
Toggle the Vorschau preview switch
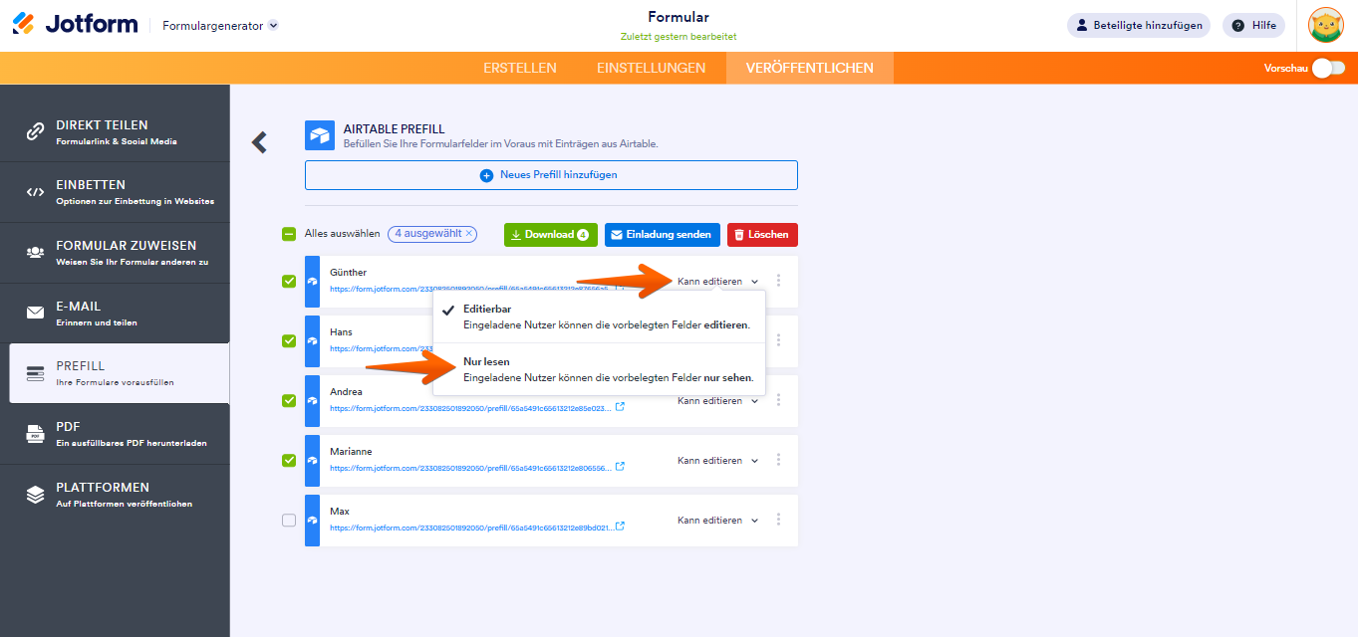coord(1327,68)
